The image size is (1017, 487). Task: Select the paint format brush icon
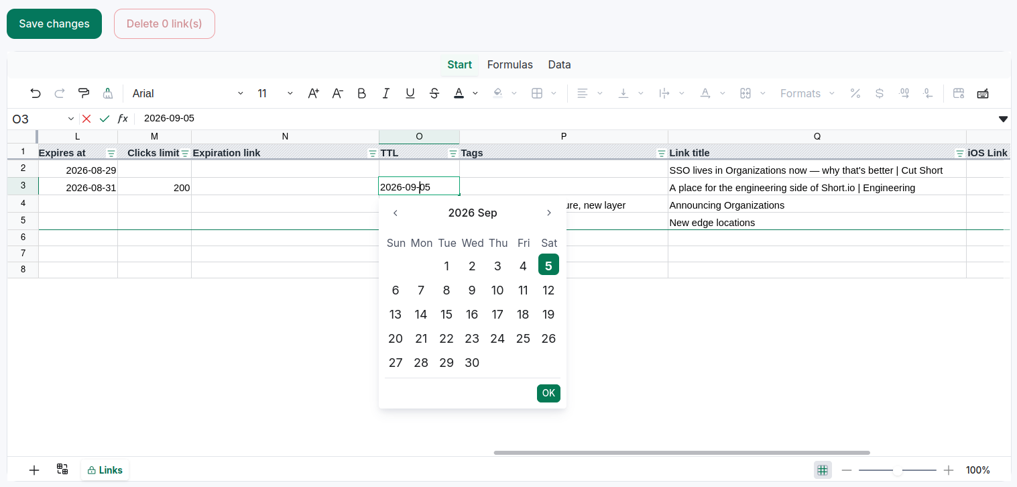84,93
